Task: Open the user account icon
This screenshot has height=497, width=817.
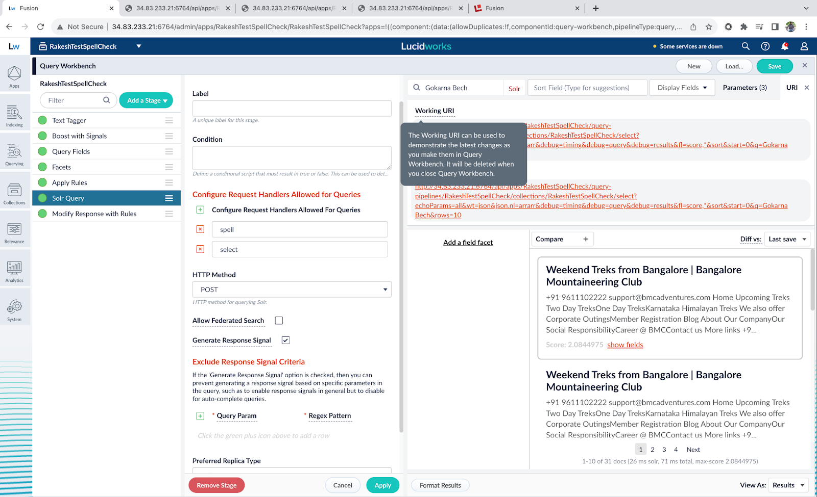Action: tap(804, 46)
